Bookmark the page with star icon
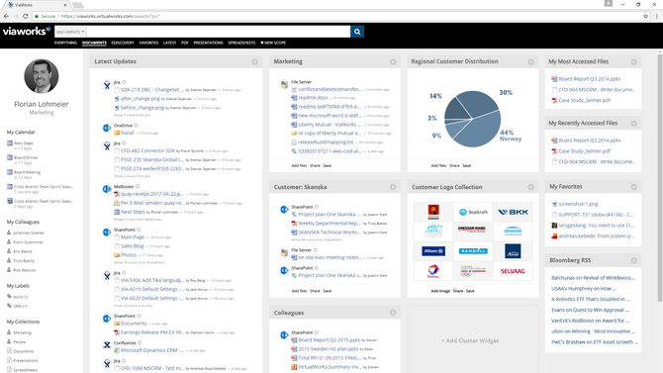 [645, 16]
